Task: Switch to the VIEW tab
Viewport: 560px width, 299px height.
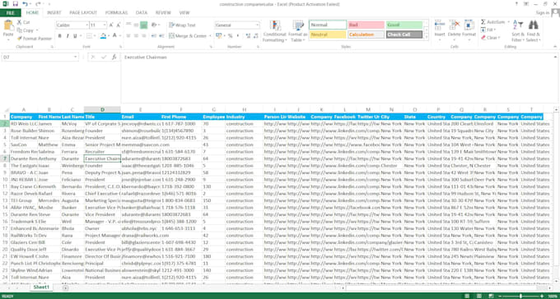Action: coord(184,12)
